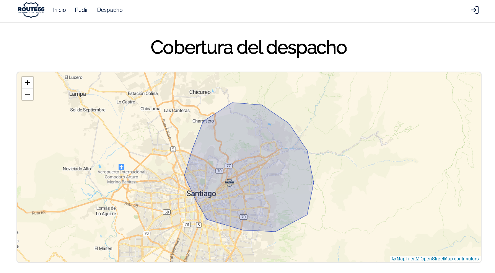
Task: Click the Santiago city label
Action: [201, 194]
